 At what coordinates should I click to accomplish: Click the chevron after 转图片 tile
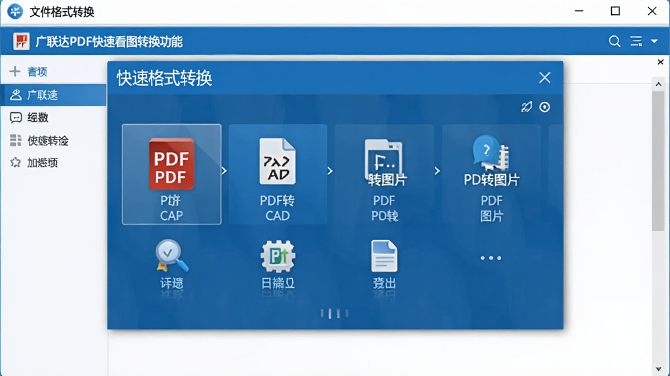pos(437,171)
